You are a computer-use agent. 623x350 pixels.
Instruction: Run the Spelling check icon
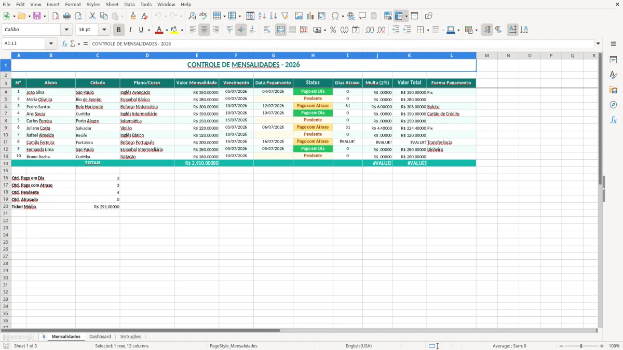[204, 16]
